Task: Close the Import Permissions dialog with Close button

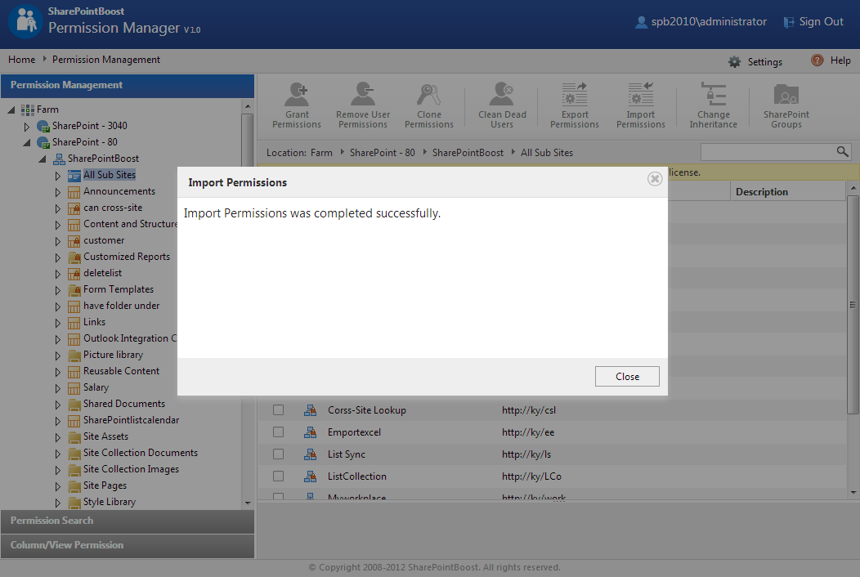Action: [x=627, y=376]
